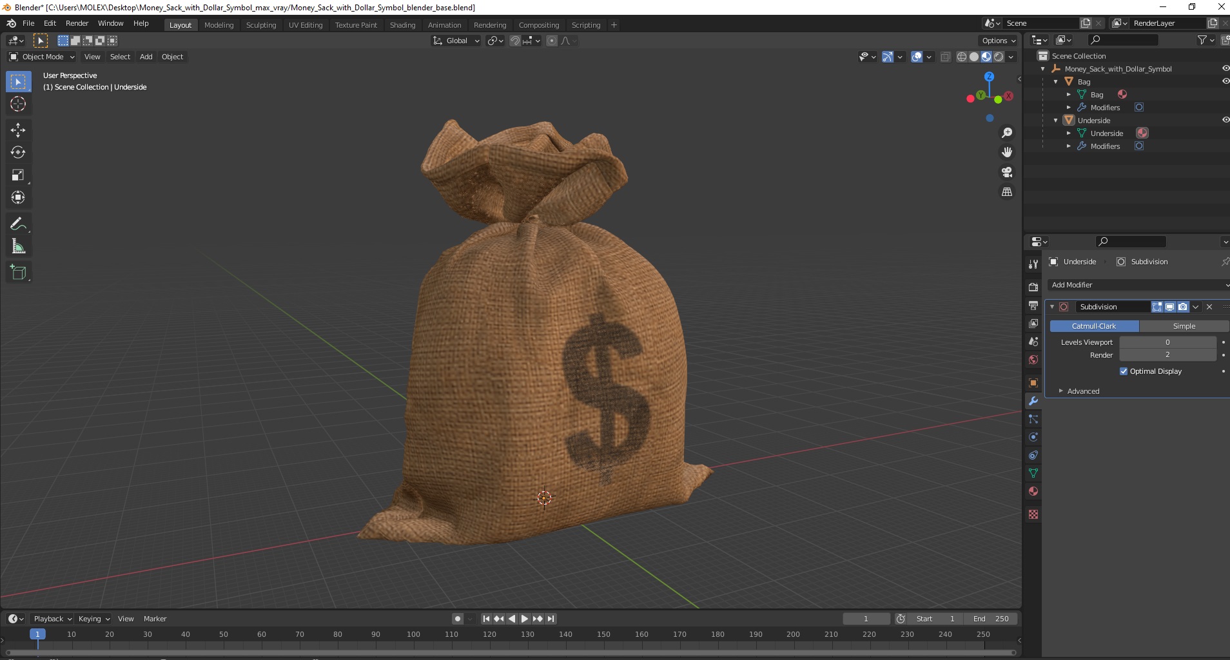
Task: Toggle Subdivision modifier edit mode display
Action: 1157,307
